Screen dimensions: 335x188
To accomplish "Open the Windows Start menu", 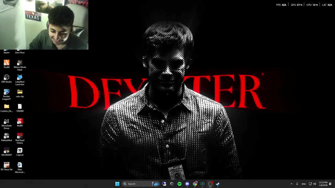I will (x=117, y=184).
